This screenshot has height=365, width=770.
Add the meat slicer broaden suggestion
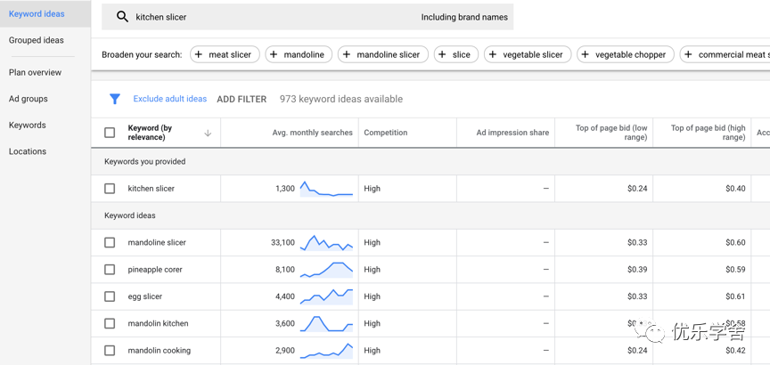(225, 54)
